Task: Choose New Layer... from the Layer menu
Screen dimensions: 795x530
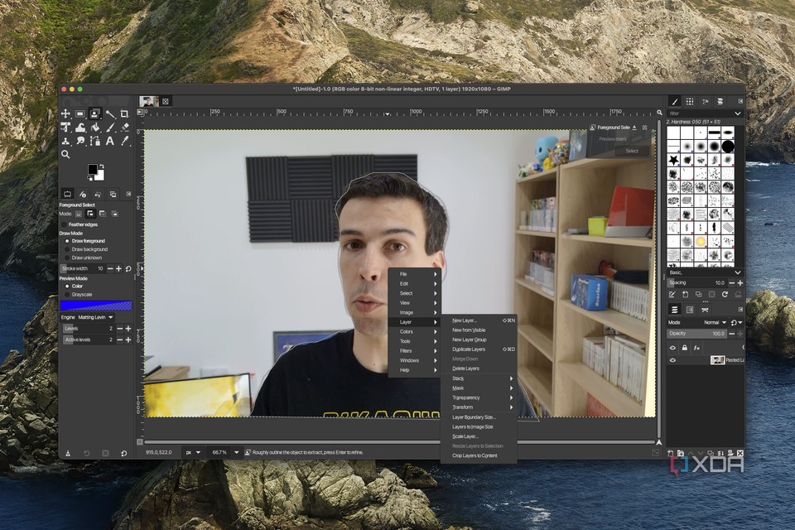Action: [479, 320]
